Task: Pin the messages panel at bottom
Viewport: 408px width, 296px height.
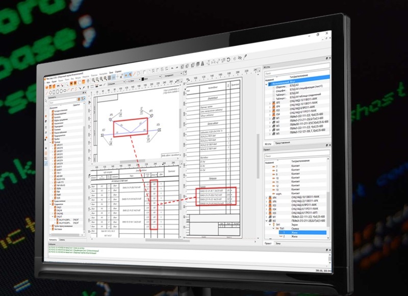Action: (x=327, y=250)
